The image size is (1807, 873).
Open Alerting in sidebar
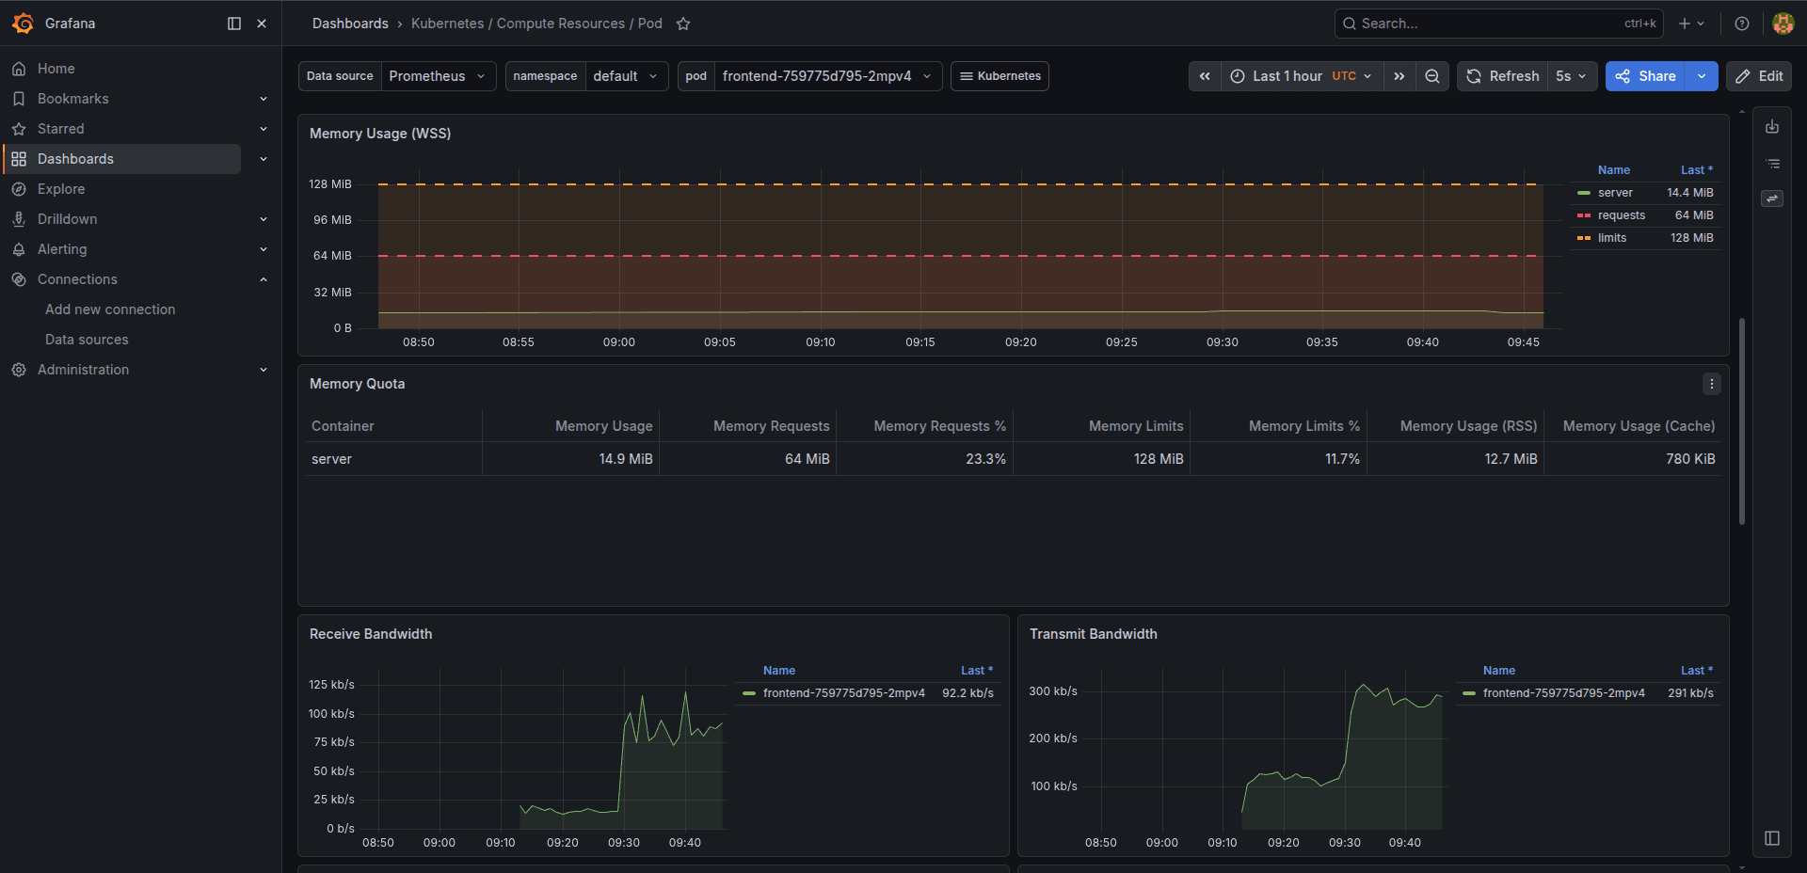tap(62, 249)
